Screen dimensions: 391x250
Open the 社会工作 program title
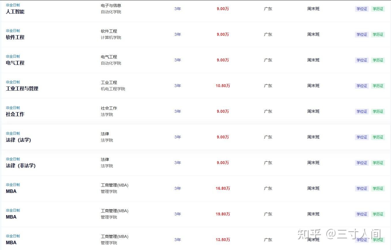click(x=15, y=114)
